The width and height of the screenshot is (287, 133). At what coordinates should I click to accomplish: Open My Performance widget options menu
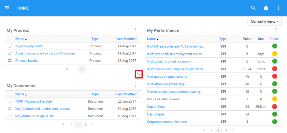276,30
